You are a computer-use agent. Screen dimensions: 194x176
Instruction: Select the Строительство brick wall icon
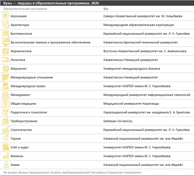coord(5,130)
